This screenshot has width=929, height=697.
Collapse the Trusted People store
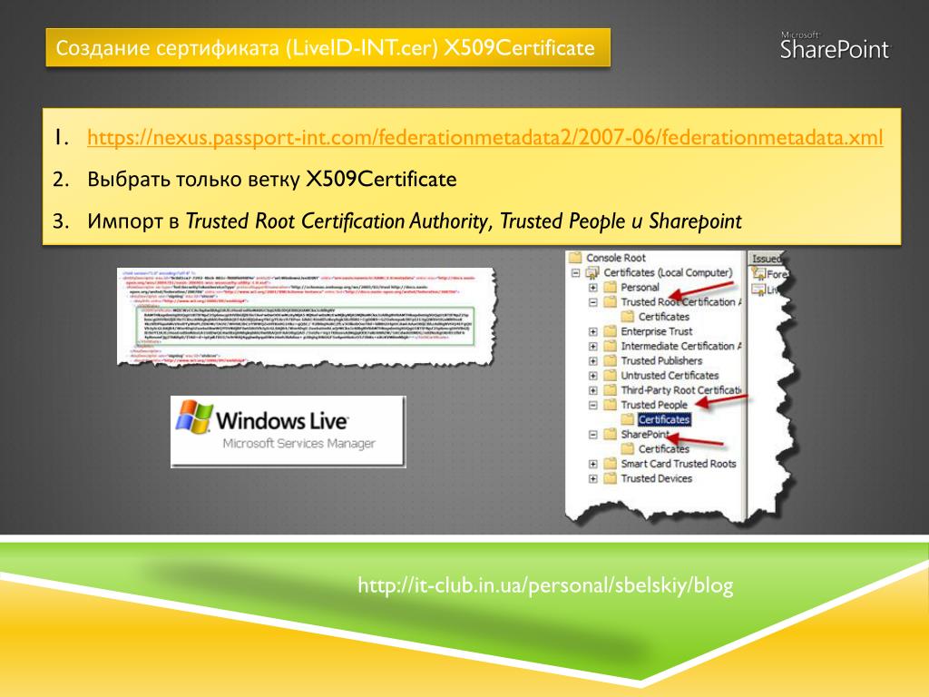coord(592,406)
